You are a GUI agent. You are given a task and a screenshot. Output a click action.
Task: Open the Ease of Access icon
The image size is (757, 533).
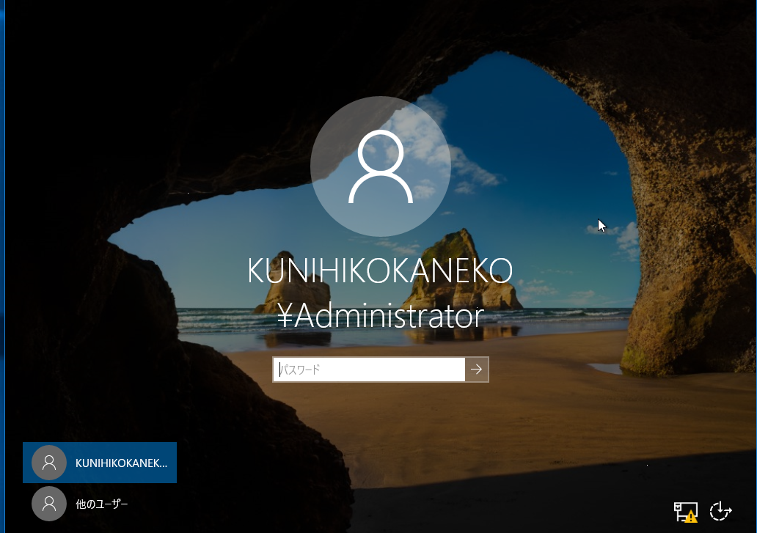tap(720, 511)
